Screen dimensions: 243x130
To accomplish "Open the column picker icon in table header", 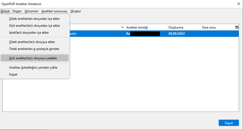I will [237, 27].
